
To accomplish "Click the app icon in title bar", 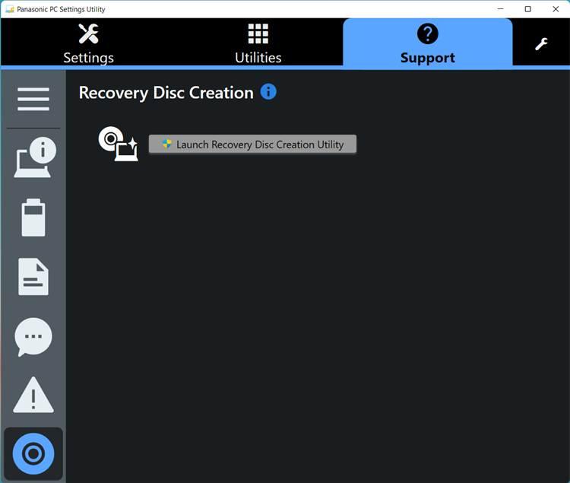I will pos(10,9).
